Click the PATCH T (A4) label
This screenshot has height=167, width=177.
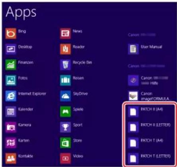pyautogui.click(x=152, y=140)
